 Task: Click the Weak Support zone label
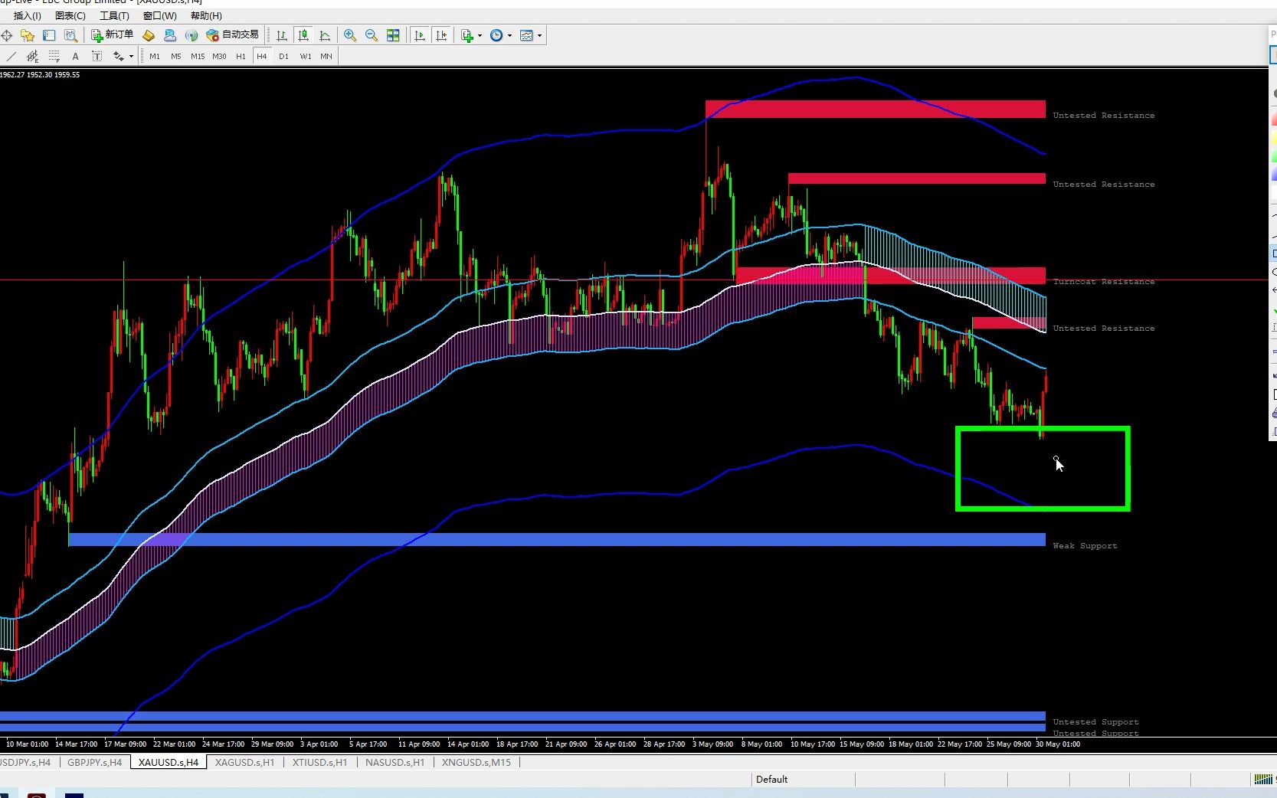(x=1085, y=546)
